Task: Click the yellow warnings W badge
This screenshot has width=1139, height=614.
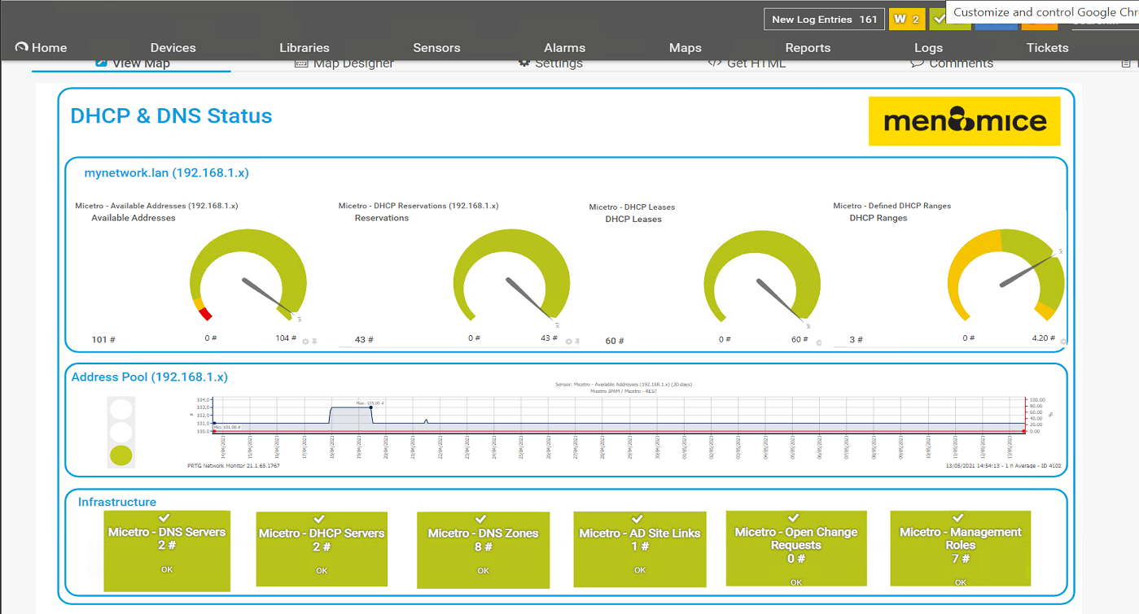Action: tap(905, 20)
